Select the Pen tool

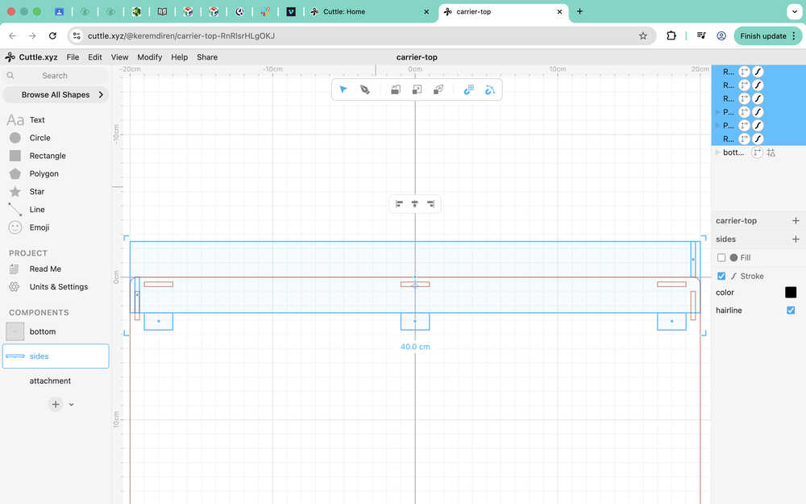point(365,90)
